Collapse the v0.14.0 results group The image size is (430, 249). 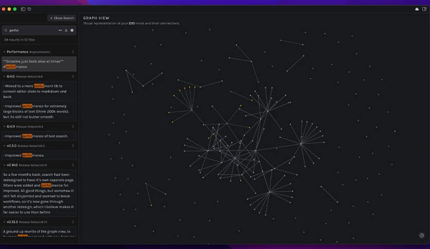pyautogui.click(x=5, y=165)
